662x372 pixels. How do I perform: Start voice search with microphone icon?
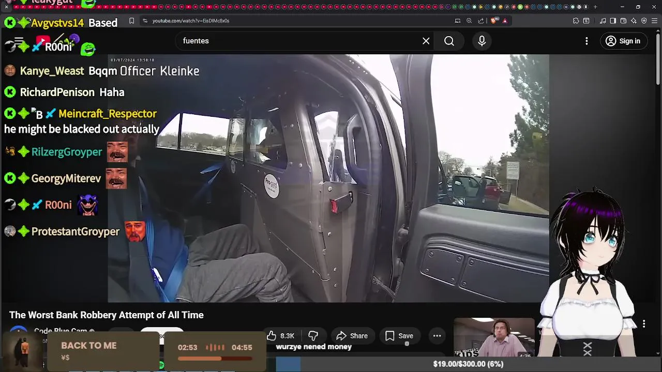(x=482, y=41)
